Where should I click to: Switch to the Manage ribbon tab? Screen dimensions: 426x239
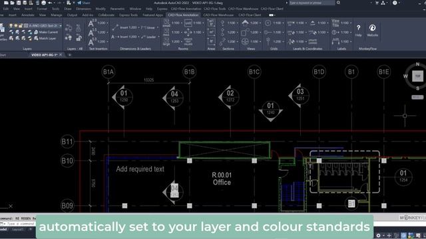[x=56, y=15]
